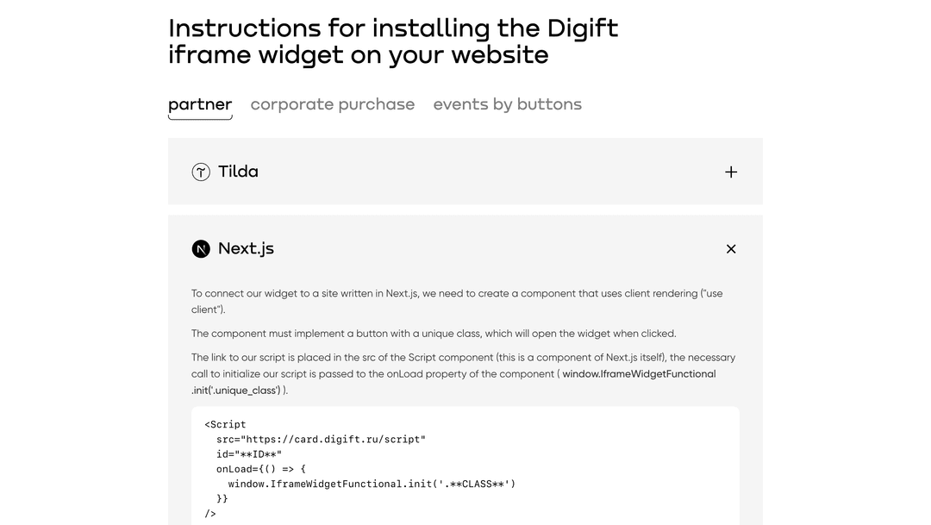Open the events by buttons tab
The image size is (931, 525).
click(507, 103)
